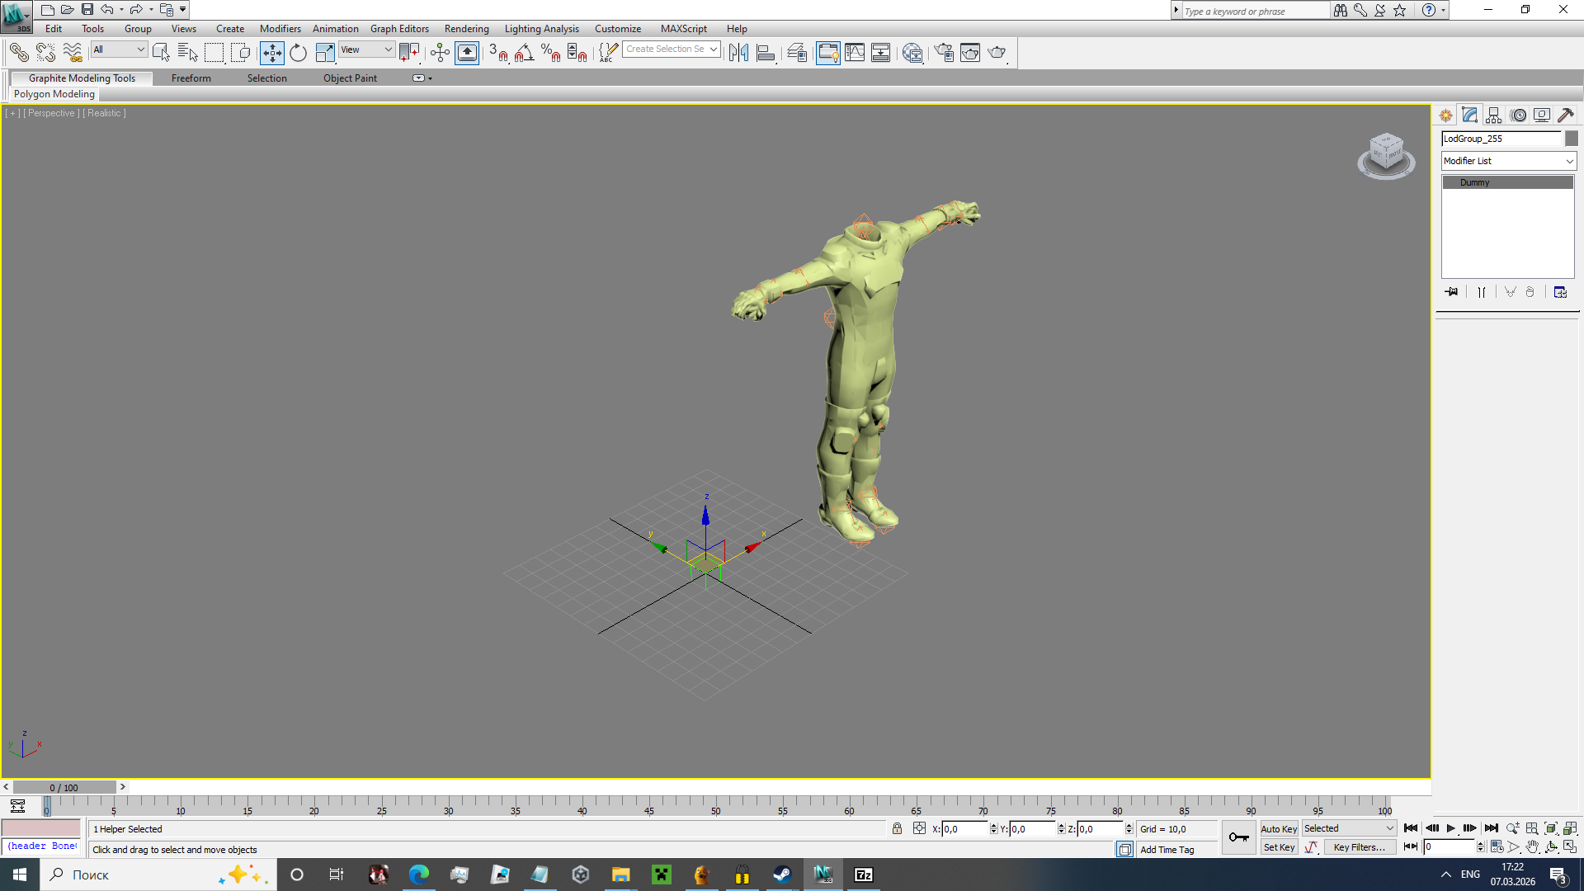
Task: Open the selection filter All dropdown
Action: click(119, 49)
